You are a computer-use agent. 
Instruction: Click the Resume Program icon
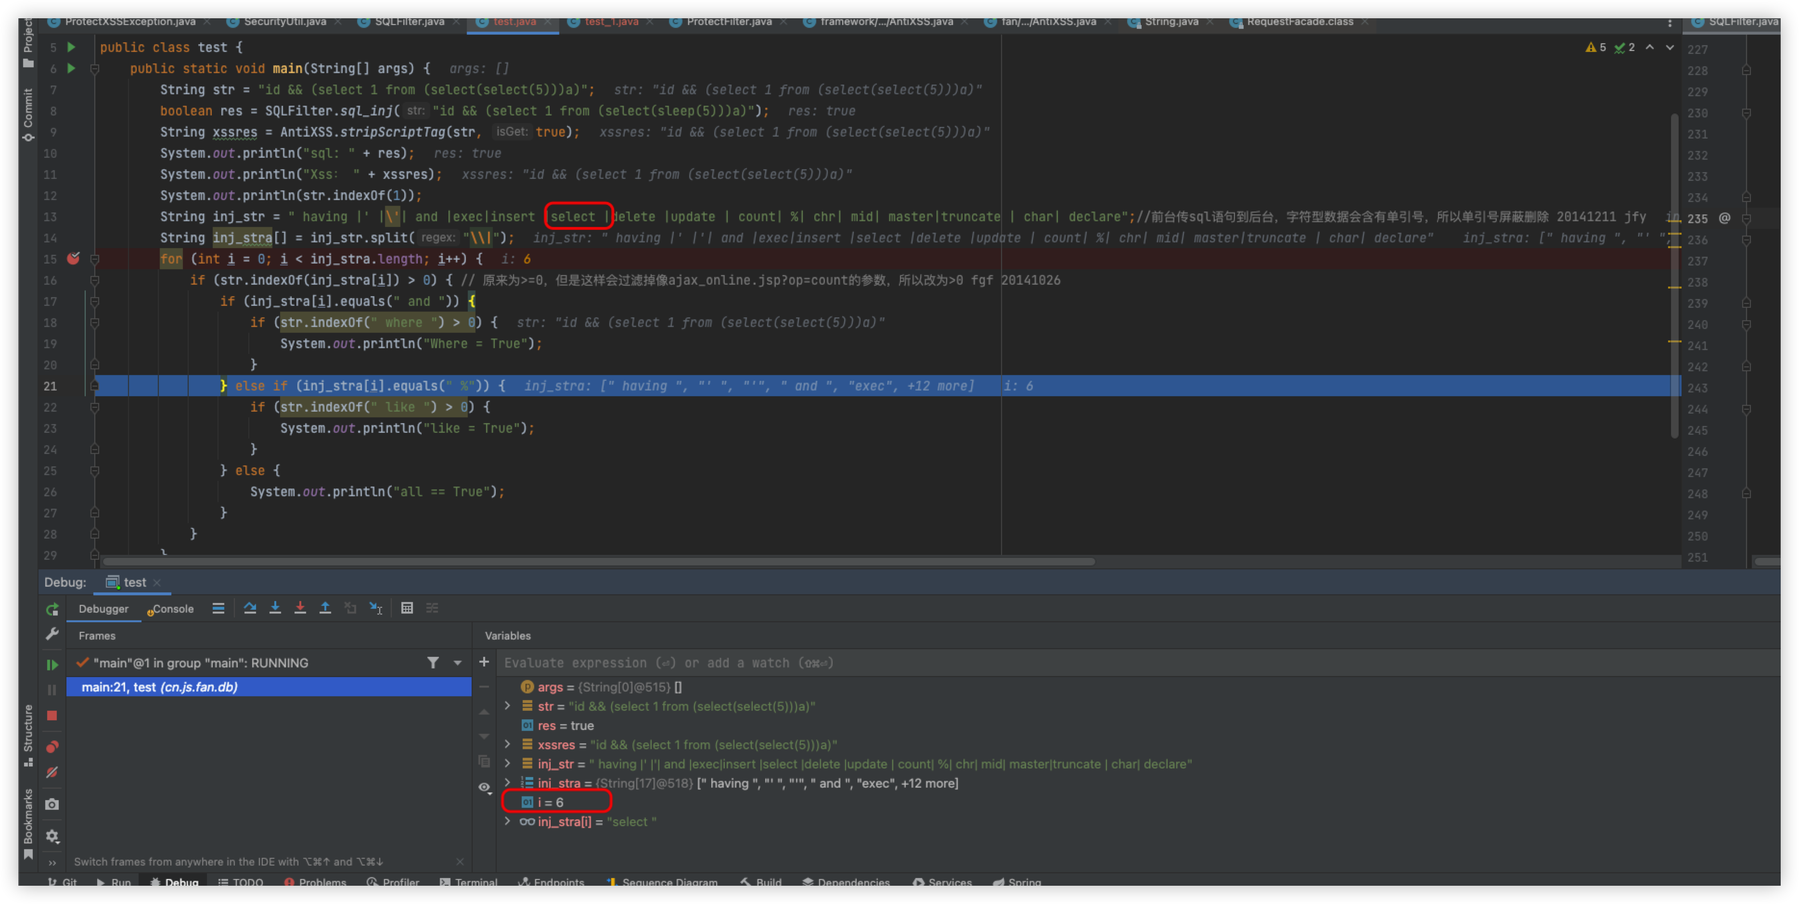click(x=52, y=664)
